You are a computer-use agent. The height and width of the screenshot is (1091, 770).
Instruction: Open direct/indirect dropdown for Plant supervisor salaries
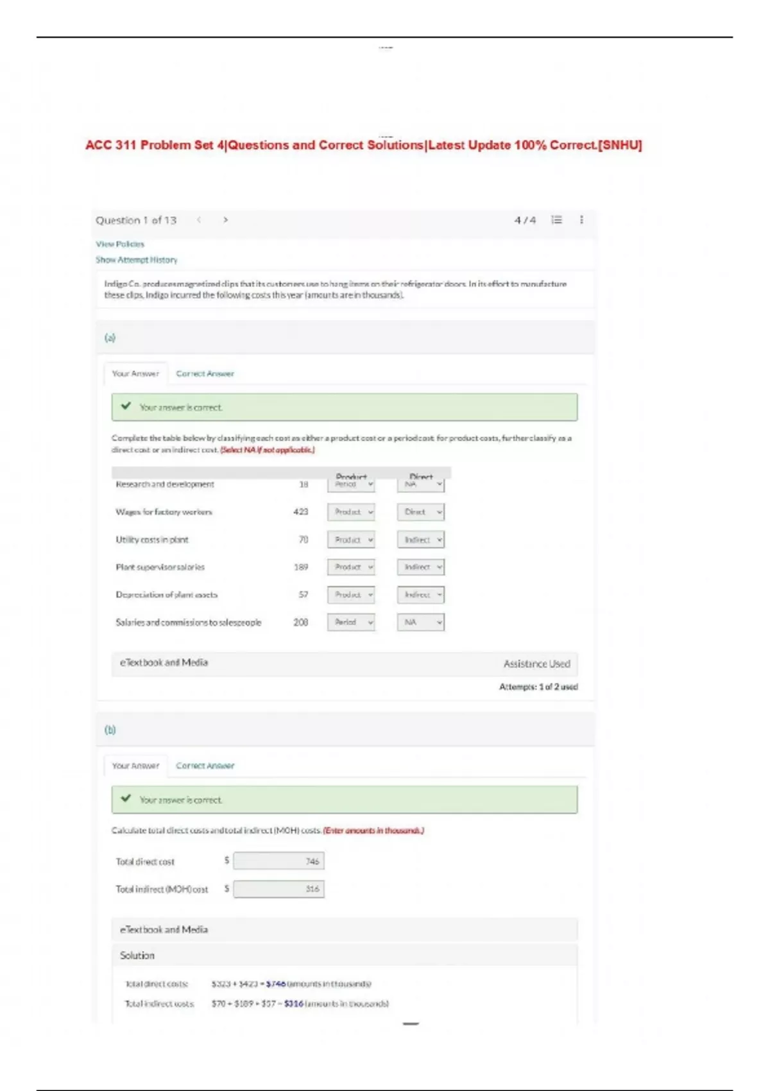coord(420,567)
